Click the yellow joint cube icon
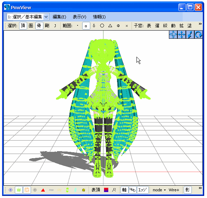 tap(84, 190)
